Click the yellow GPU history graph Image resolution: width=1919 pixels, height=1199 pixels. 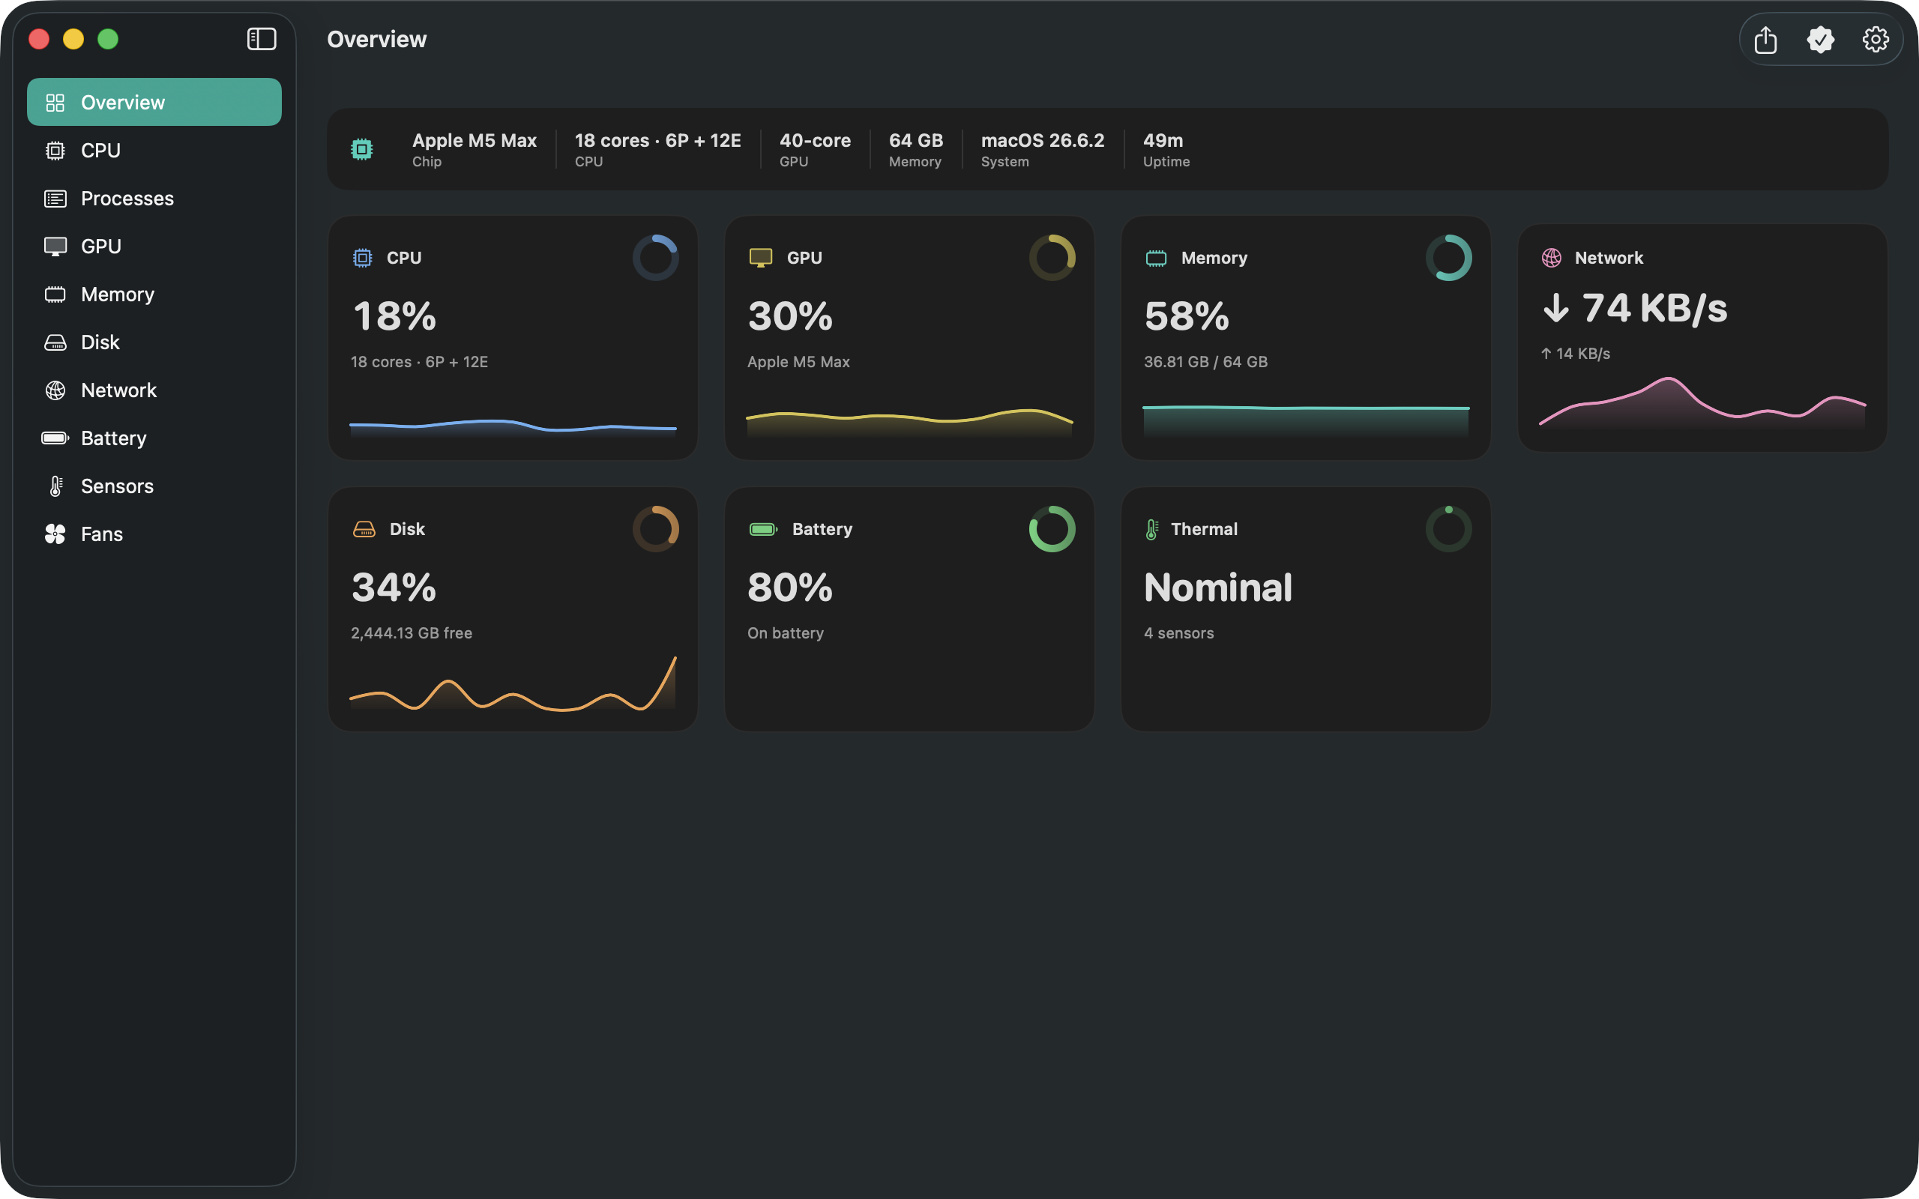[x=909, y=423]
